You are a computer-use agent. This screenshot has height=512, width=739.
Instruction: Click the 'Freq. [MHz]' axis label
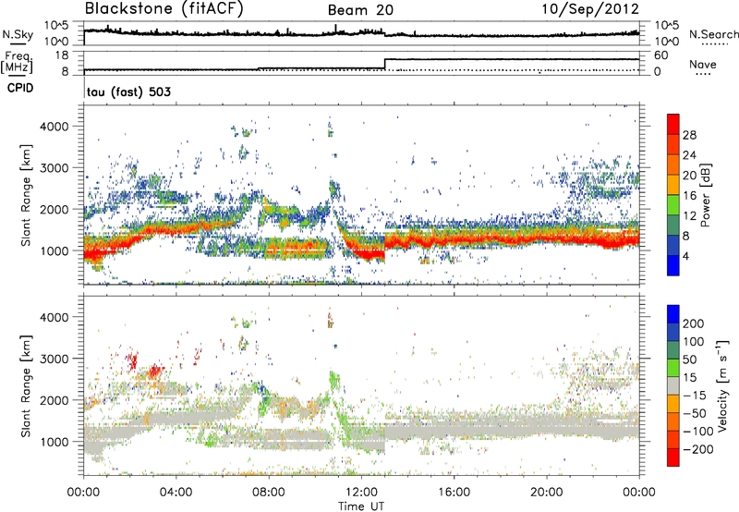coord(17,63)
